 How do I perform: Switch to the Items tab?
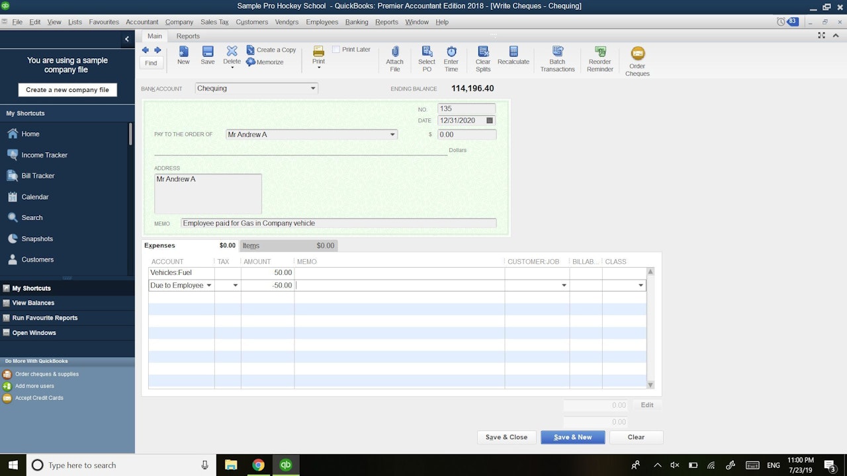click(x=251, y=246)
